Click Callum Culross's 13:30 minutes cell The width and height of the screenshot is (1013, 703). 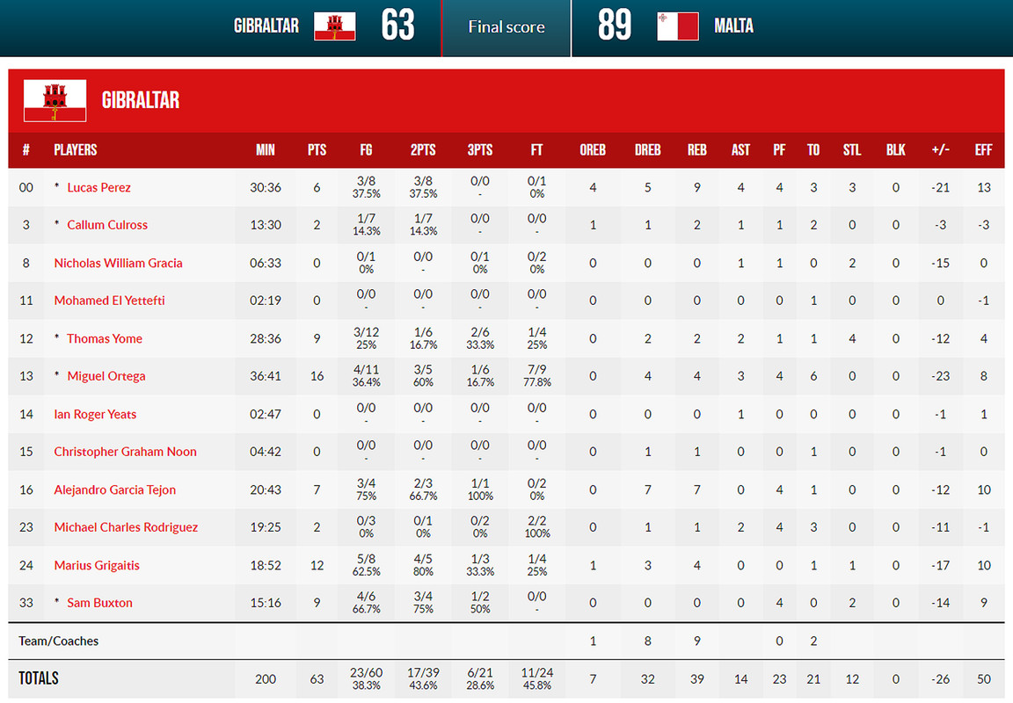[266, 225]
